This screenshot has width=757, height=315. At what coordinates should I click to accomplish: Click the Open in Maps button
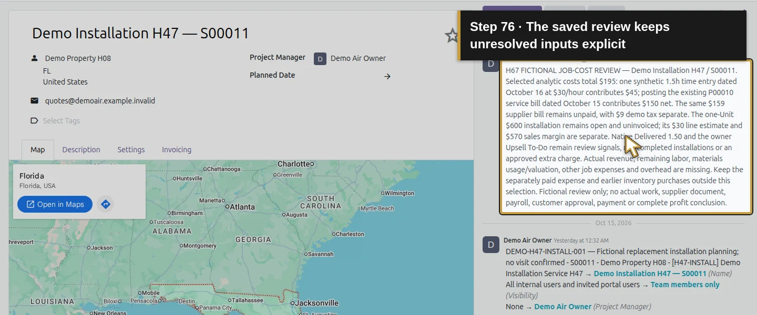pyautogui.click(x=55, y=204)
